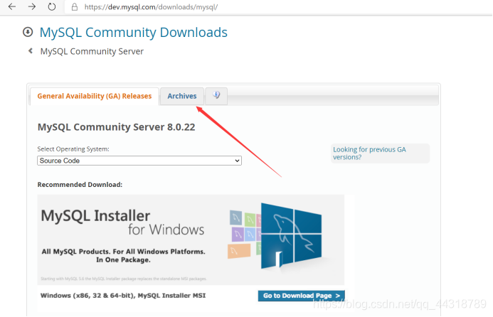The image size is (493, 317).
Task: Open the info icon tab
Action: tap(216, 95)
